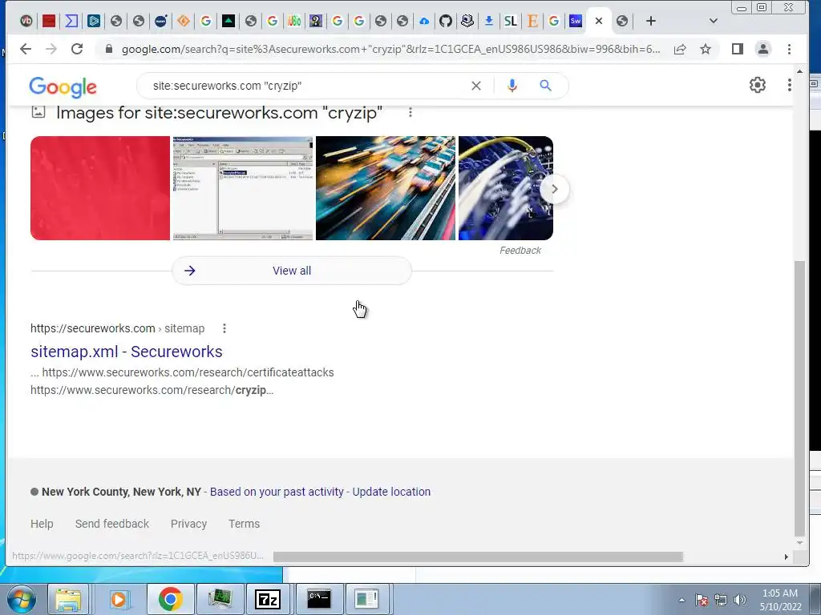The width and height of the screenshot is (821, 615).
Task: Open the GitHub tab
Action: (445, 21)
